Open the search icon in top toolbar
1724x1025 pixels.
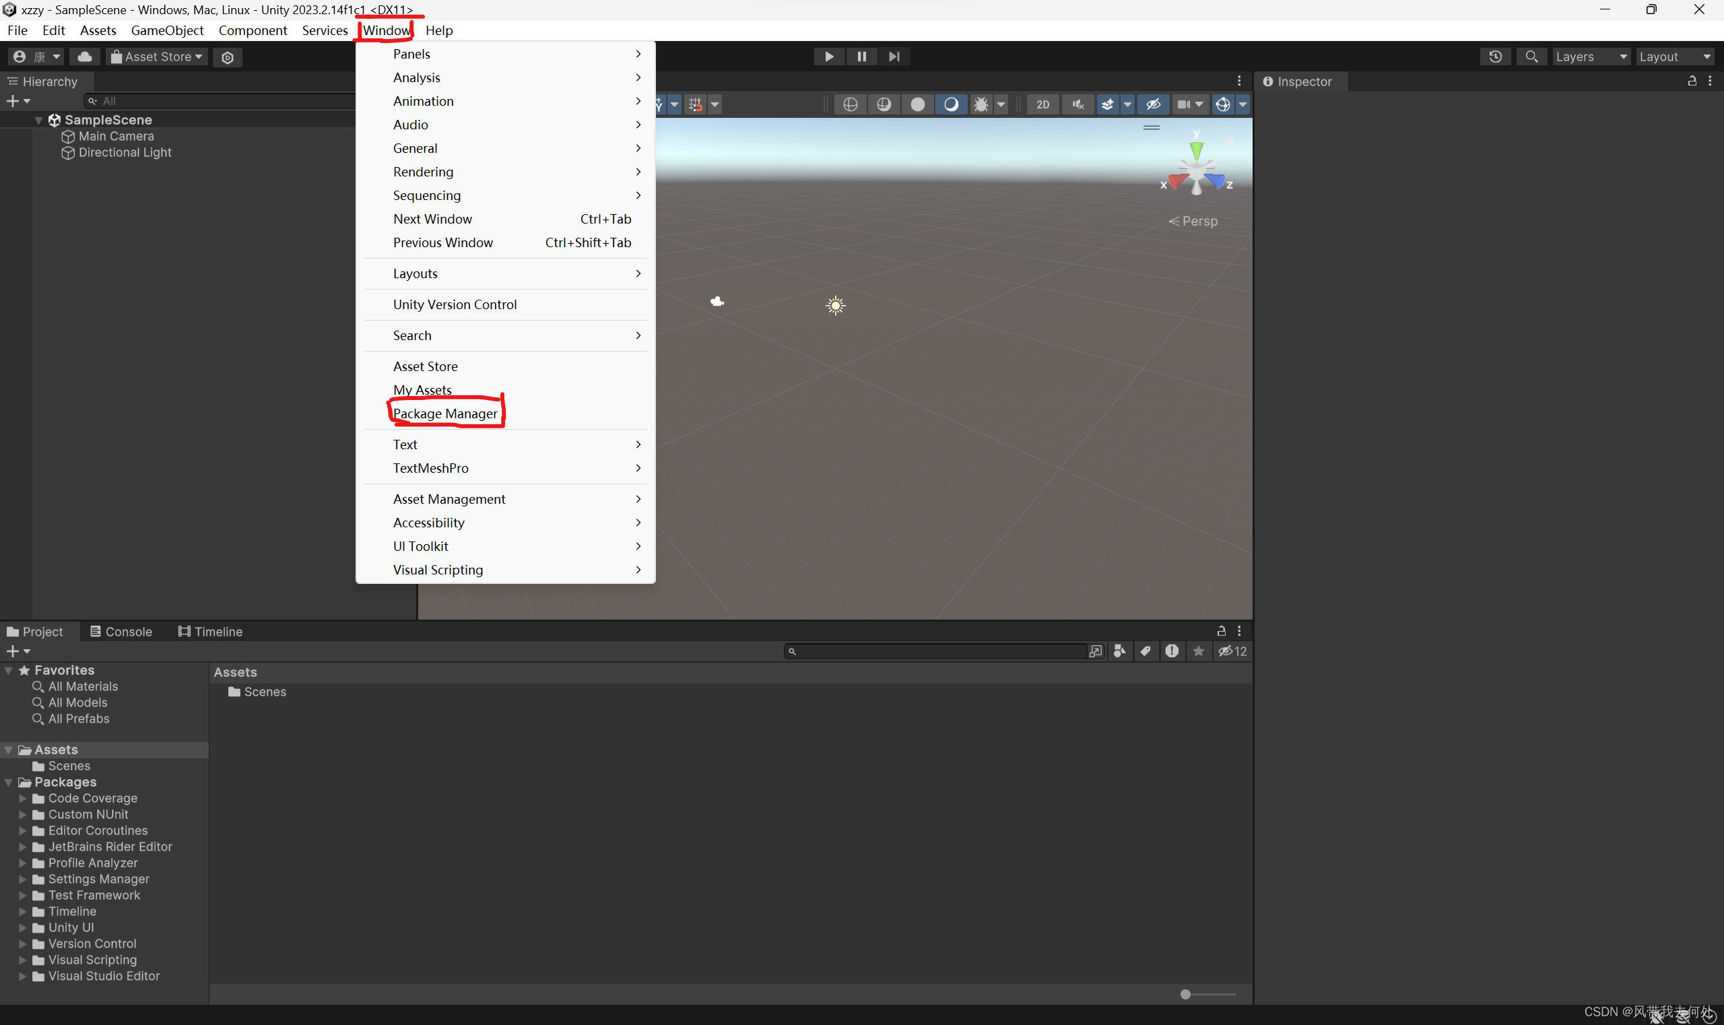pos(1532,57)
